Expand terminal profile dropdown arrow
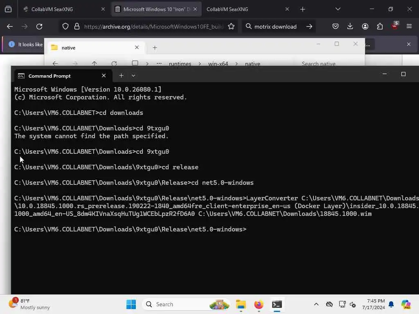 click(133, 76)
